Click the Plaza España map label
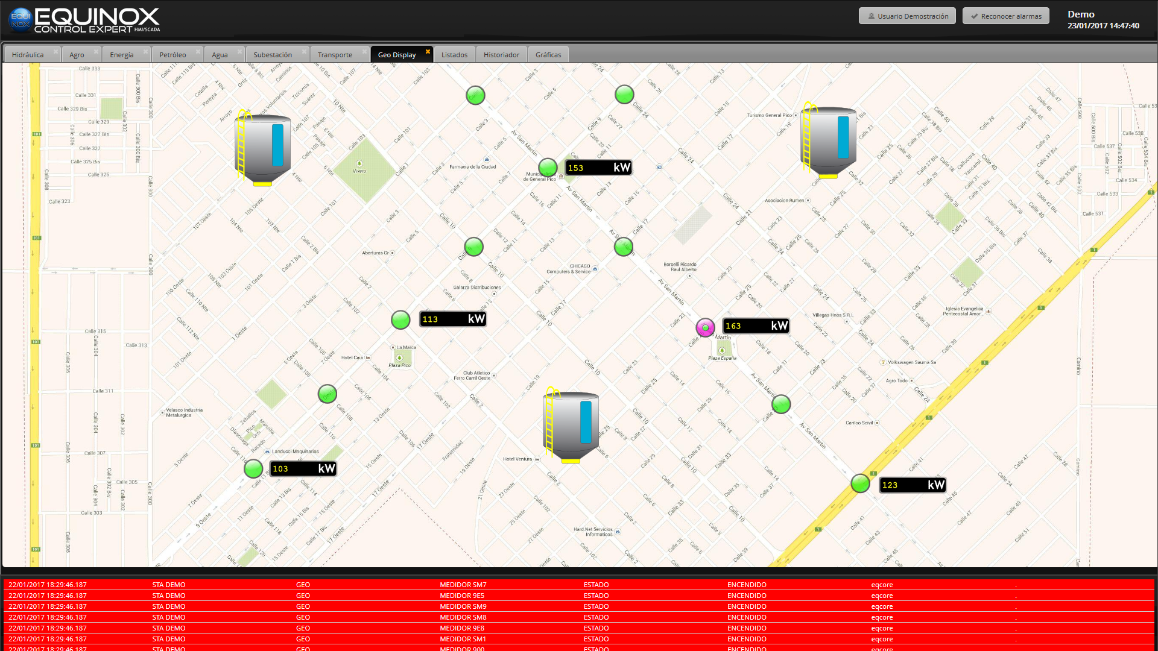The width and height of the screenshot is (1158, 651). (722, 358)
